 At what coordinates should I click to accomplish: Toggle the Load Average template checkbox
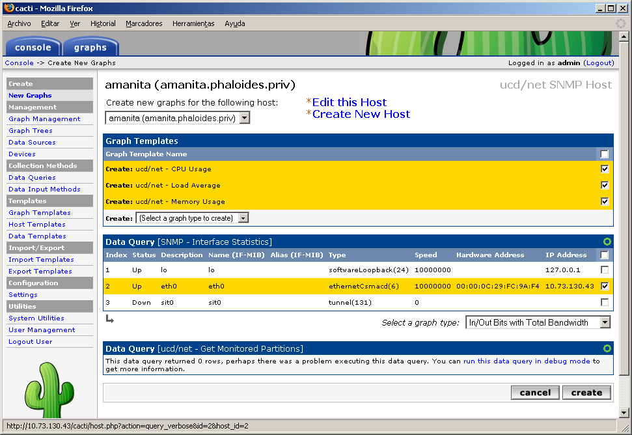pos(605,185)
